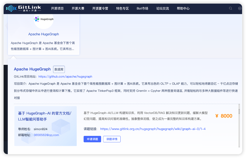The width and height of the screenshot is (246, 158).
Task: Click the 项目简介 paragraph text
Action: coord(126,91)
